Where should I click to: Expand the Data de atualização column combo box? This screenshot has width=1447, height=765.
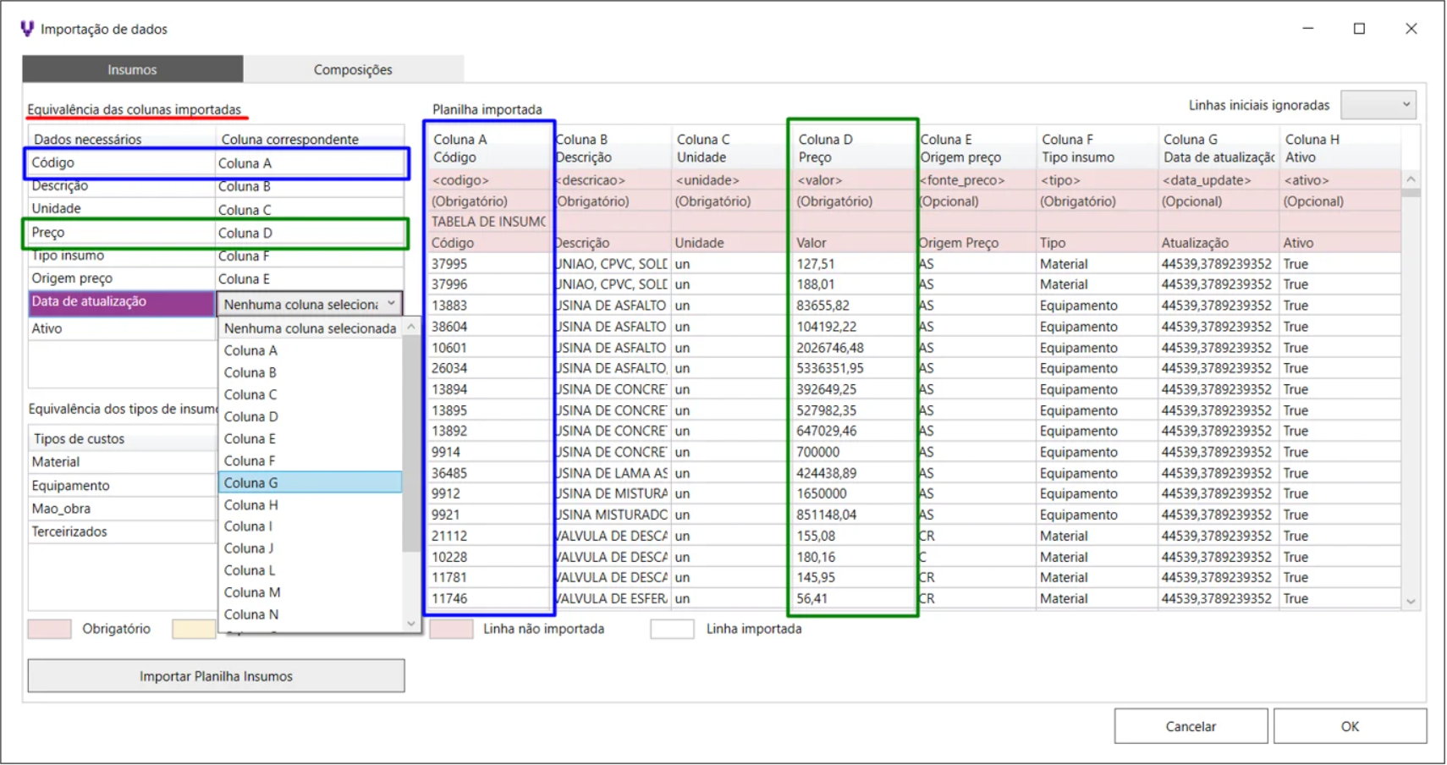pos(391,304)
